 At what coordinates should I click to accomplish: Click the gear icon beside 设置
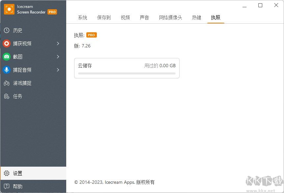pyautogui.click(x=7, y=173)
